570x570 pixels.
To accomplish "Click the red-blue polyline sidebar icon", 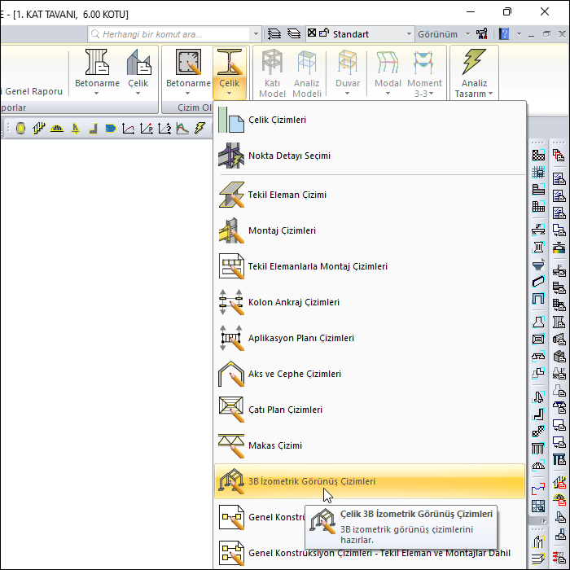I will pyautogui.click(x=538, y=489).
